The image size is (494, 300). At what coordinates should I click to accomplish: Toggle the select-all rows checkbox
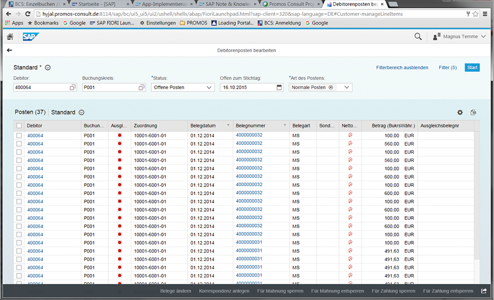click(x=19, y=126)
